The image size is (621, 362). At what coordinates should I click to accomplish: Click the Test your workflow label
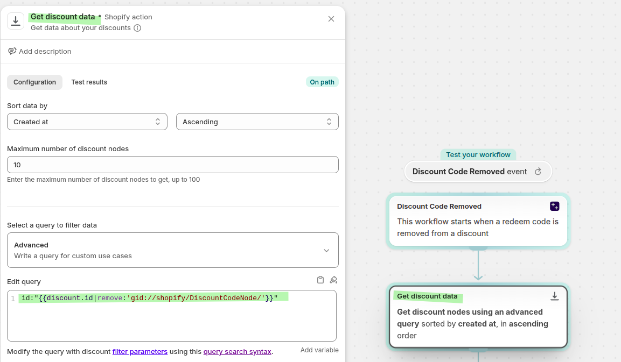tap(478, 155)
